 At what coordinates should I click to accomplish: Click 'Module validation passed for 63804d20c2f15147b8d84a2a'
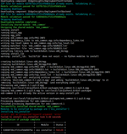pyautogui.click(x=33, y=17)
